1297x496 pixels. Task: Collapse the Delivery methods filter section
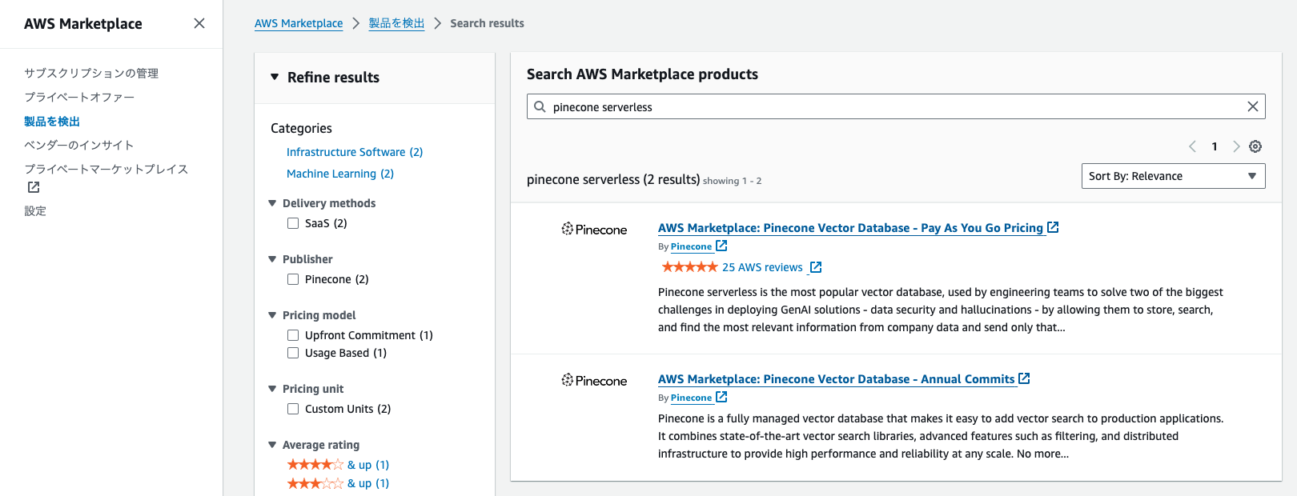coord(272,203)
